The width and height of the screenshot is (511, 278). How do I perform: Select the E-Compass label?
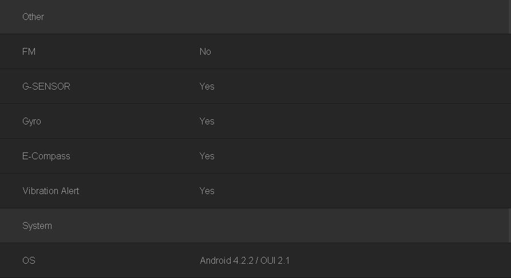[46, 156]
